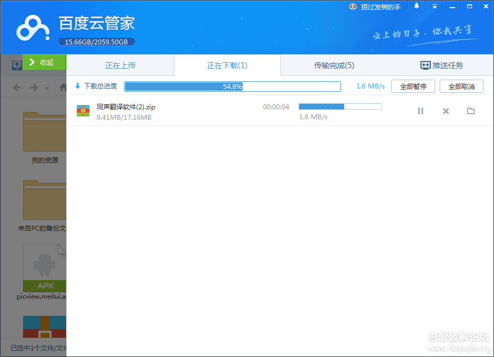
Task: Cancel the 同声翻译软件(2).zip download with X
Action: [x=446, y=111]
